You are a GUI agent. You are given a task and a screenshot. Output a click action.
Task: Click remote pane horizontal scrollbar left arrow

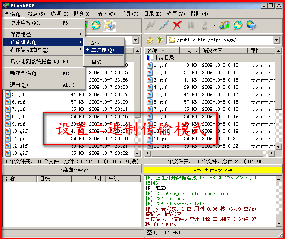147,153
